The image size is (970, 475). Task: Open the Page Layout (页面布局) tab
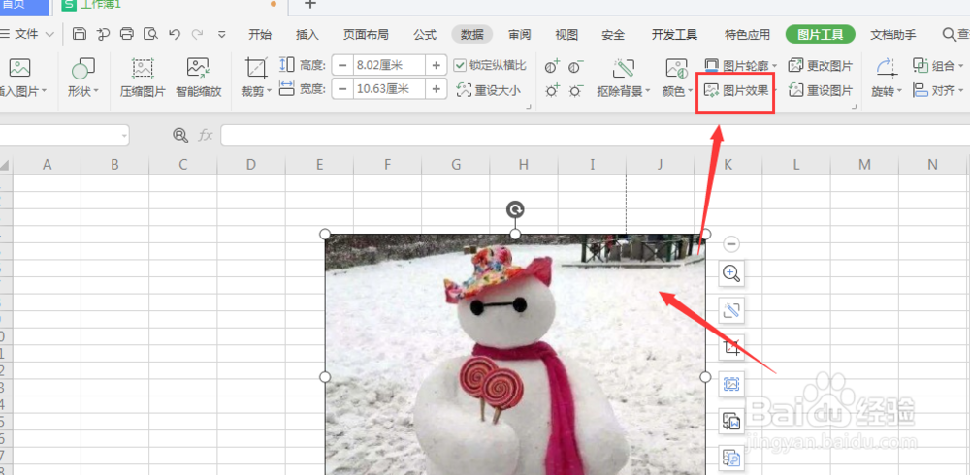[x=367, y=35]
